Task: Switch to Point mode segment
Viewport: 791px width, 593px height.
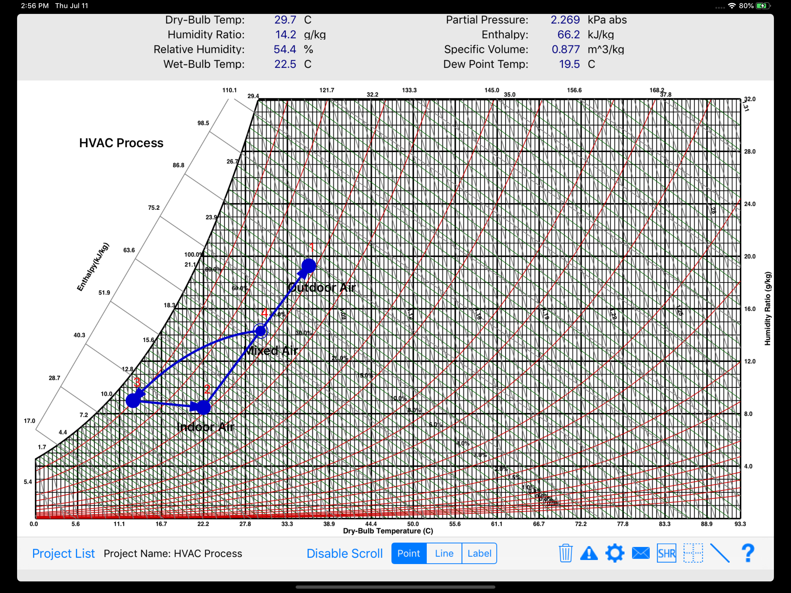Action: [409, 553]
